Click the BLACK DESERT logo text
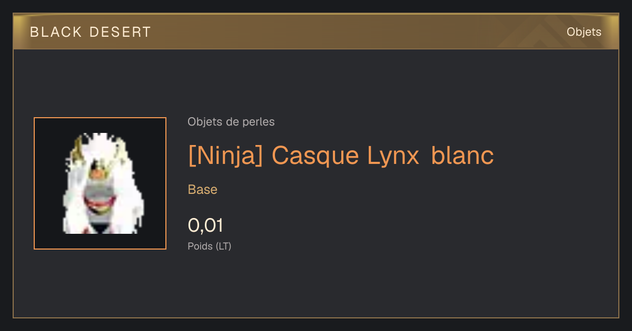The height and width of the screenshot is (331, 632). pos(91,32)
